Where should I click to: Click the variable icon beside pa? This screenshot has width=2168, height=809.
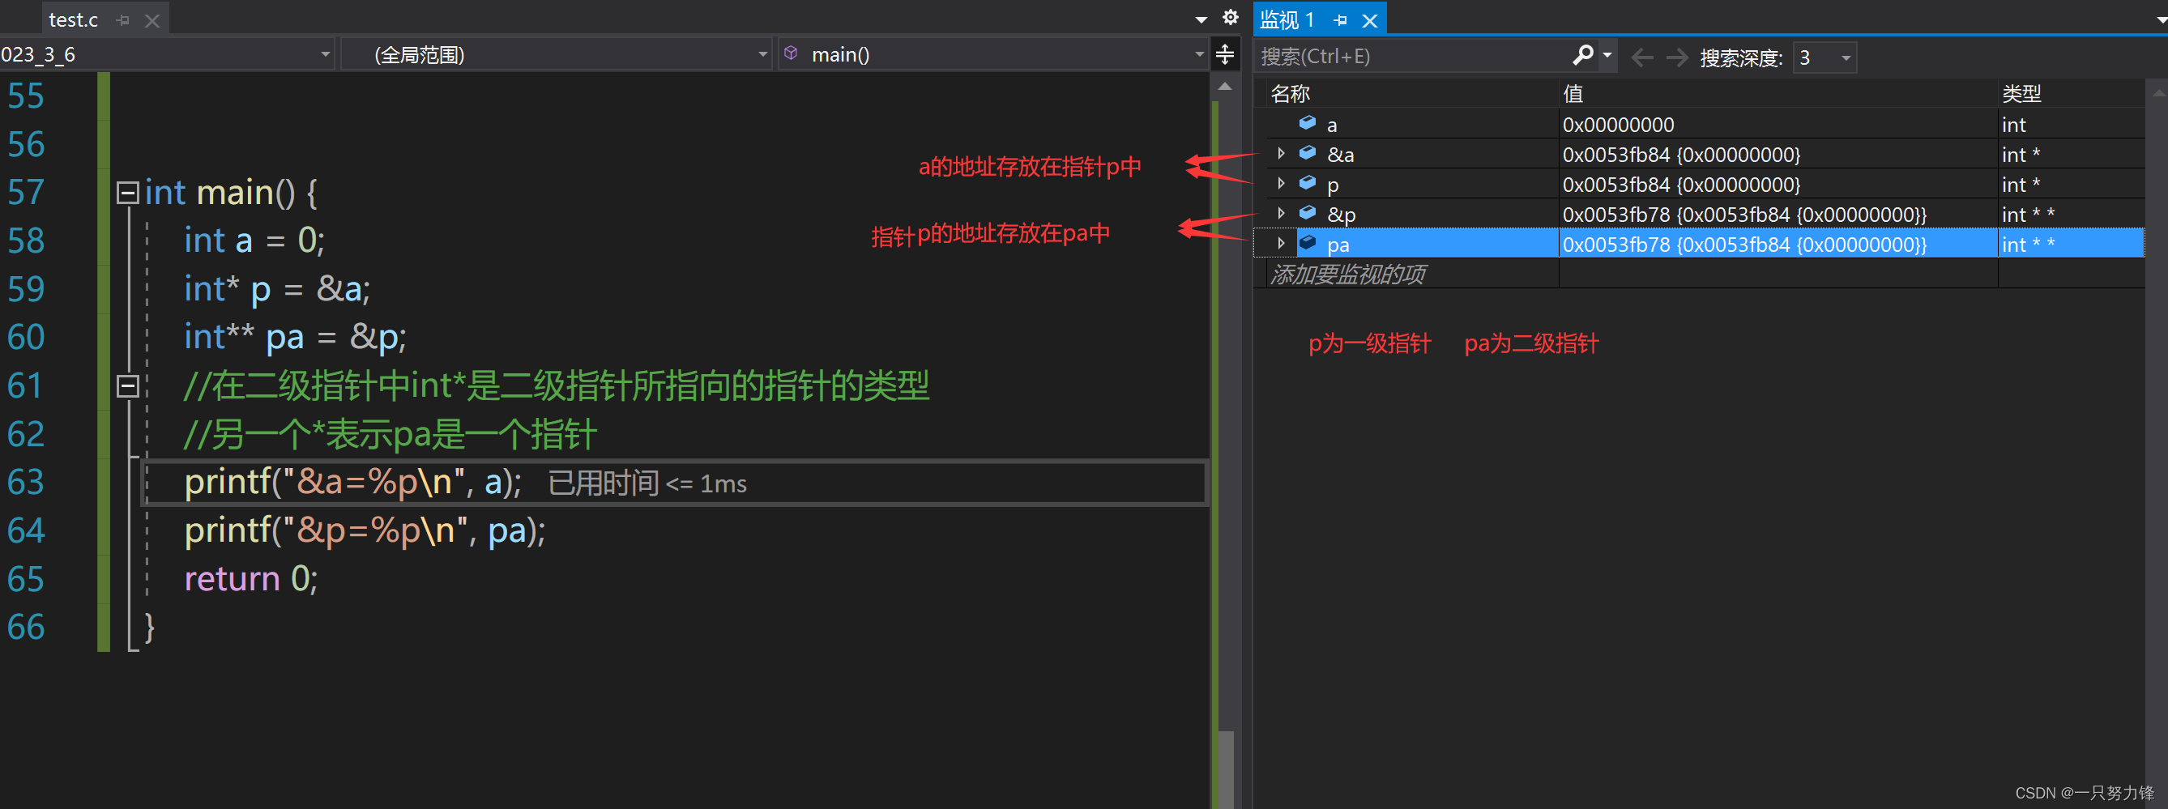click(x=1307, y=243)
